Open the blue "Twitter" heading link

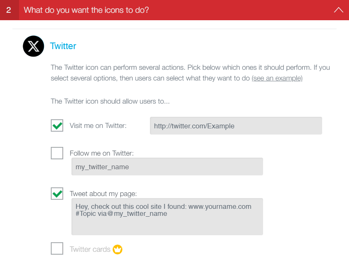coord(63,46)
